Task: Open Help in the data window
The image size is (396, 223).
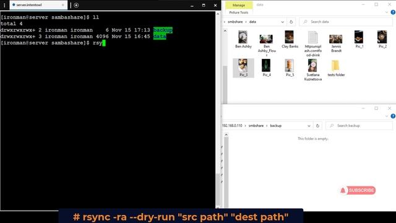Action: point(393,12)
